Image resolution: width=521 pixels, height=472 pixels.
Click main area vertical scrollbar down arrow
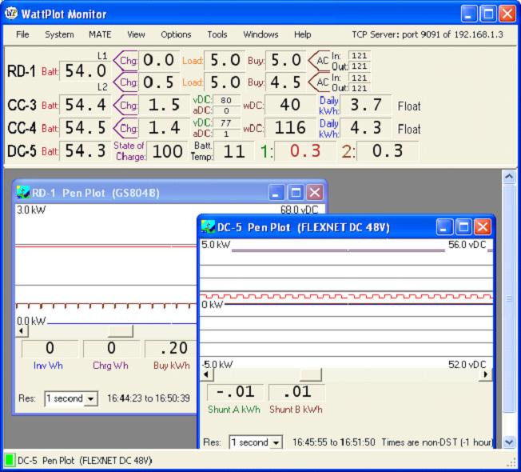coord(509,442)
